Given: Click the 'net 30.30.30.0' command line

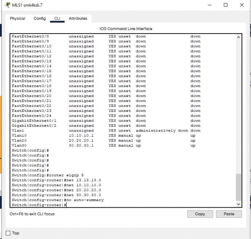Looking at the screenshot, I should pyautogui.click(x=56, y=195).
